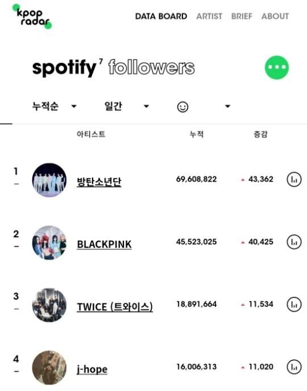Open the 방탄소년단 artist link

(x=99, y=182)
